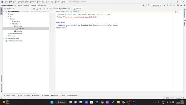This screenshot has height=105, width=186.
Task: Collapse the WEB-INF folder
Action: pyautogui.click(x=12, y=26)
